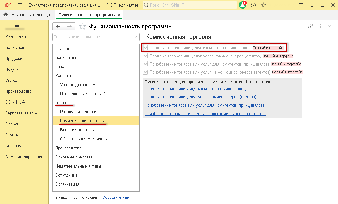The image size is (338, 204).
Task: Click the Сообщите нам link
Action: click(116, 197)
